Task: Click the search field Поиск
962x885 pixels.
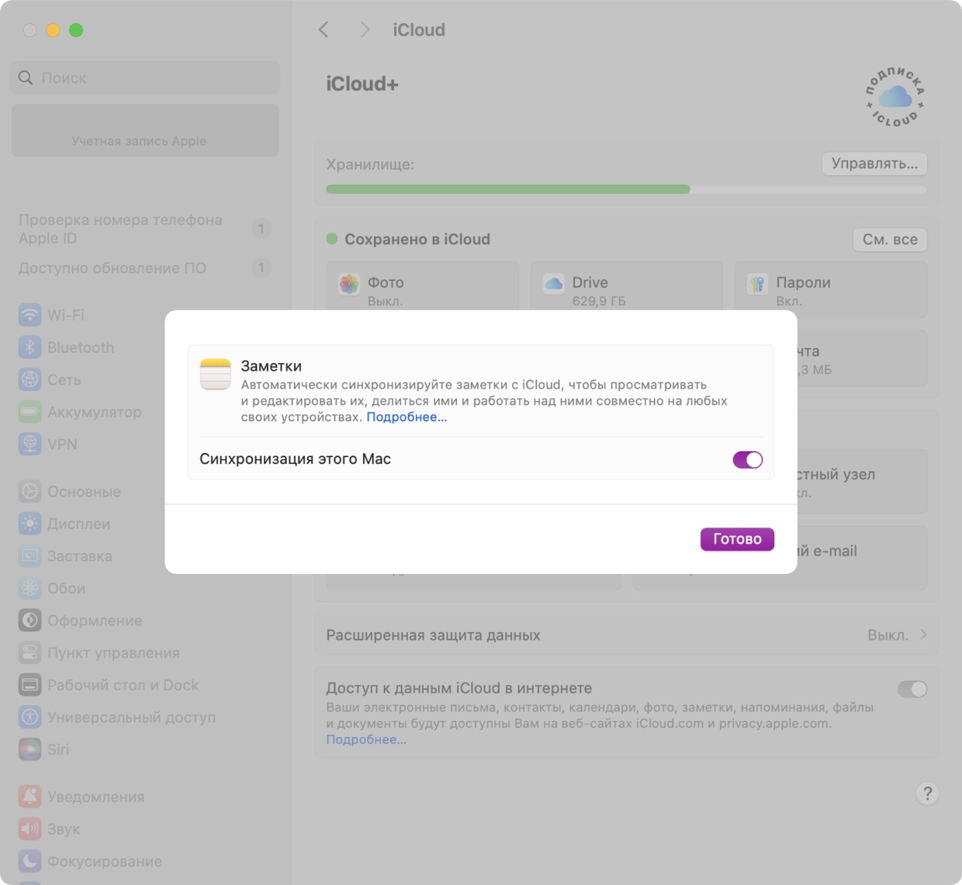Action: pyautogui.click(x=145, y=78)
